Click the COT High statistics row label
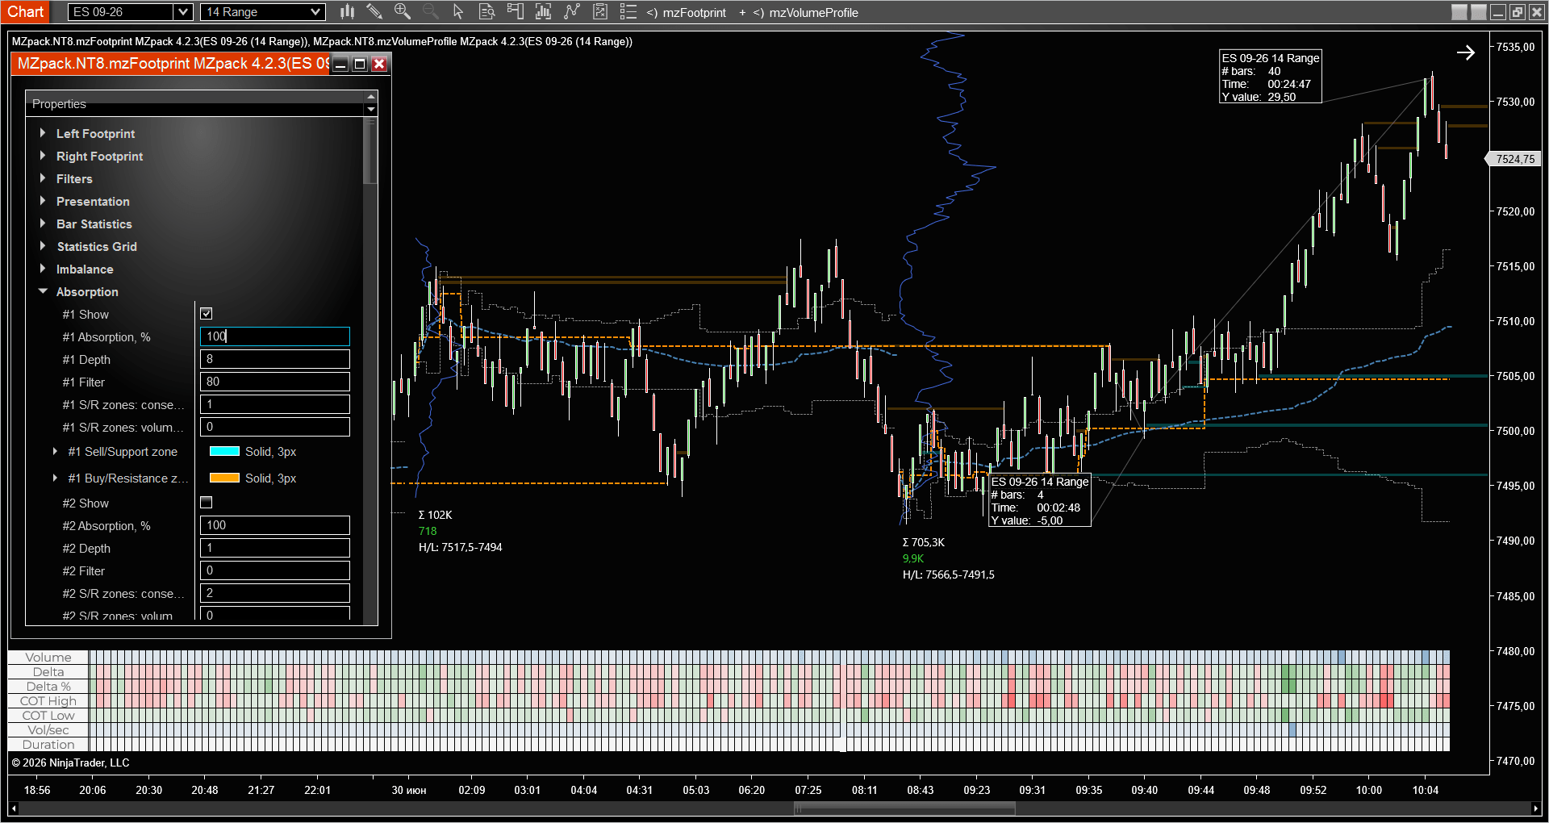Screen dimensions: 1549x823 [x=48, y=701]
